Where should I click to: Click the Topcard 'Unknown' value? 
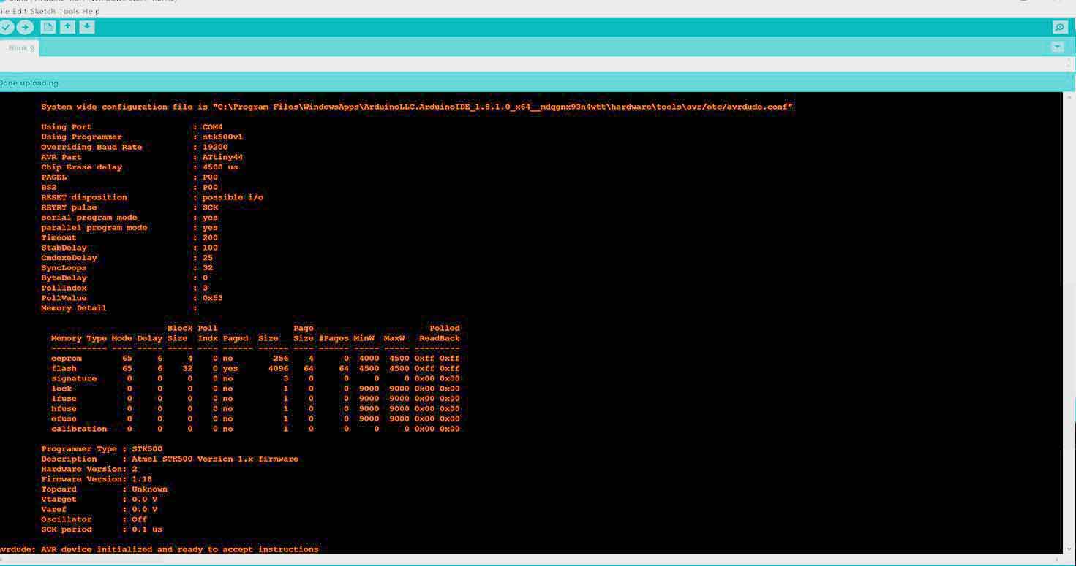pyautogui.click(x=149, y=489)
